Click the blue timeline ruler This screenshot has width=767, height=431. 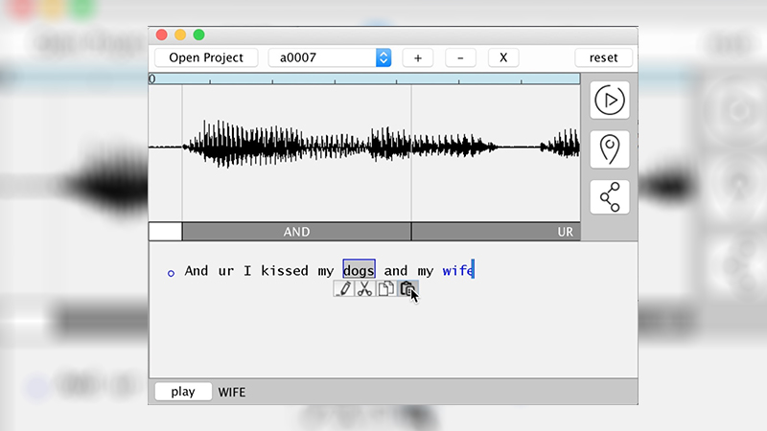pyautogui.click(x=364, y=79)
